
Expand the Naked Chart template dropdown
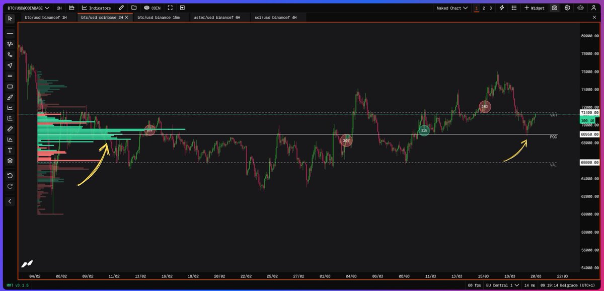point(452,8)
